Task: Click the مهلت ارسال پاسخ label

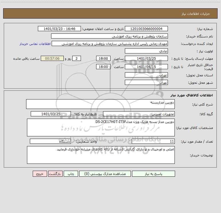Action: [x=199, y=59]
